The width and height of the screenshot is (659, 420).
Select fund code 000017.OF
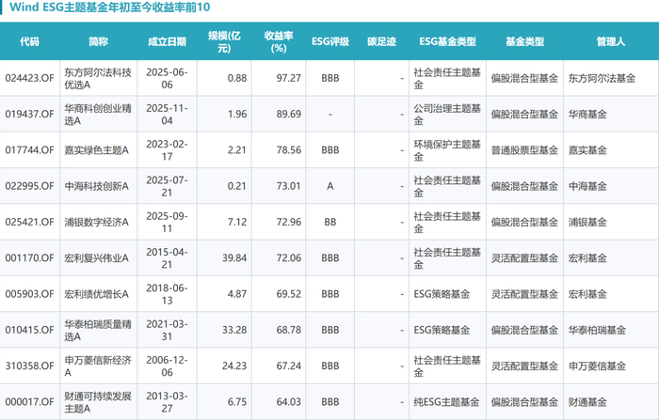[29, 402]
